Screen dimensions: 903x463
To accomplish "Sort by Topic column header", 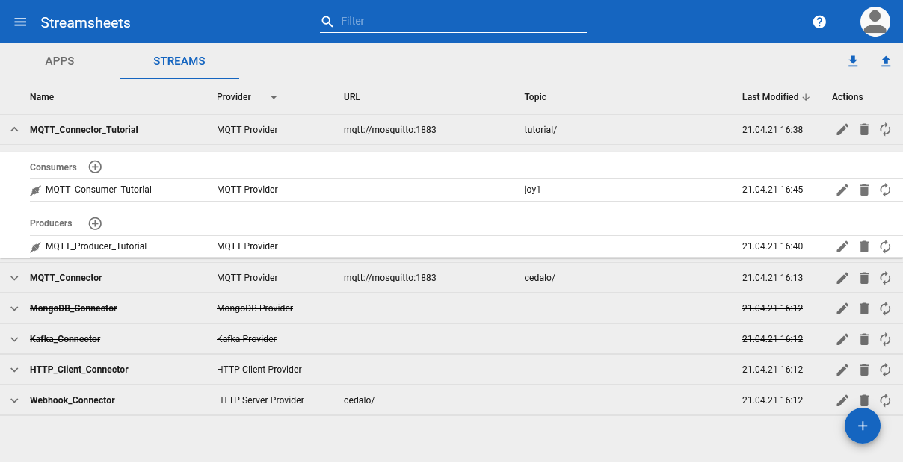I will [535, 97].
